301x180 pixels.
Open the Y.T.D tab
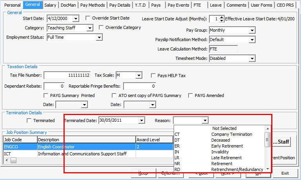click(140, 5)
